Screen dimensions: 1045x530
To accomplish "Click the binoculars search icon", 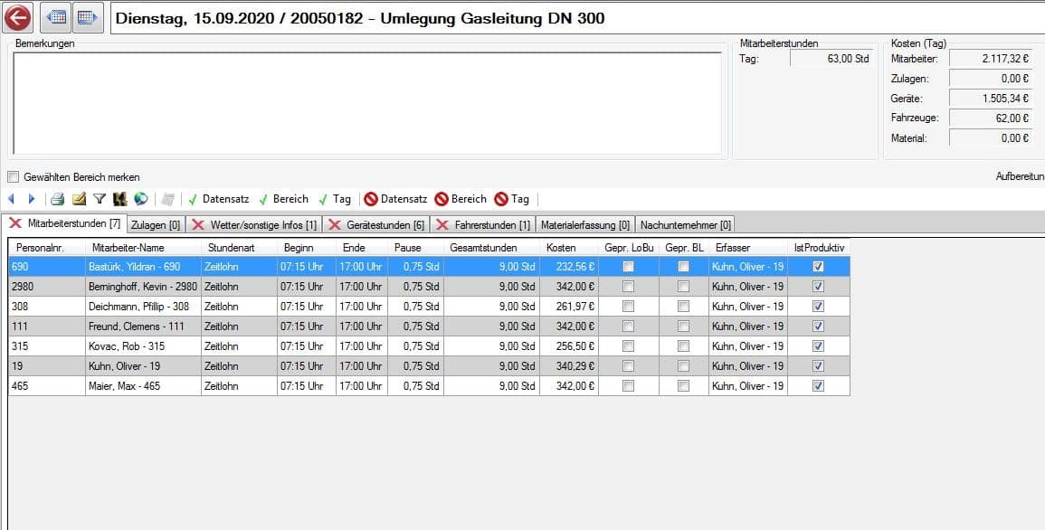I will pos(119,199).
